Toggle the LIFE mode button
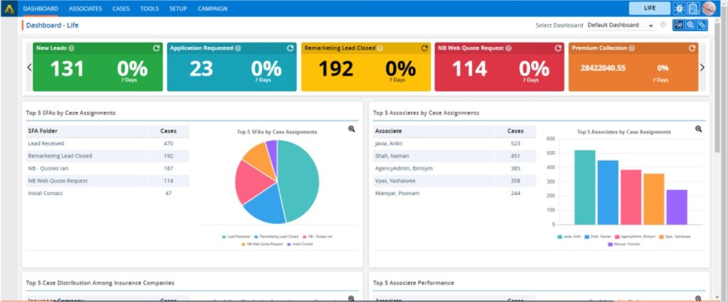728x302 pixels. 649,9
